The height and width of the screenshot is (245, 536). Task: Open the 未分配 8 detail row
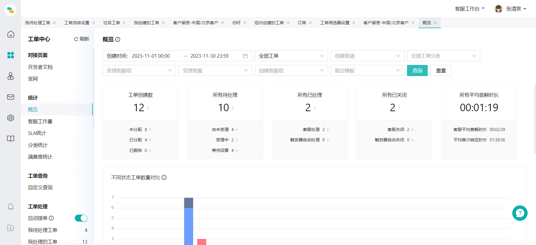point(140,130)
